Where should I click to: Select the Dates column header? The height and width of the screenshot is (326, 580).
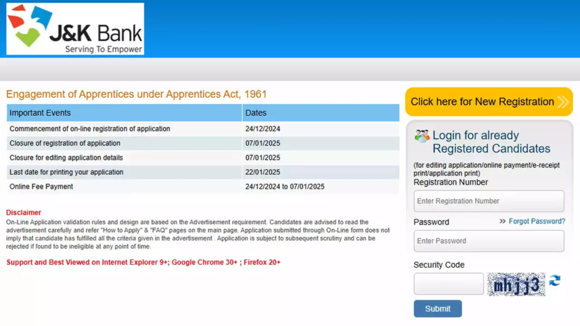(x=321, y=113)
